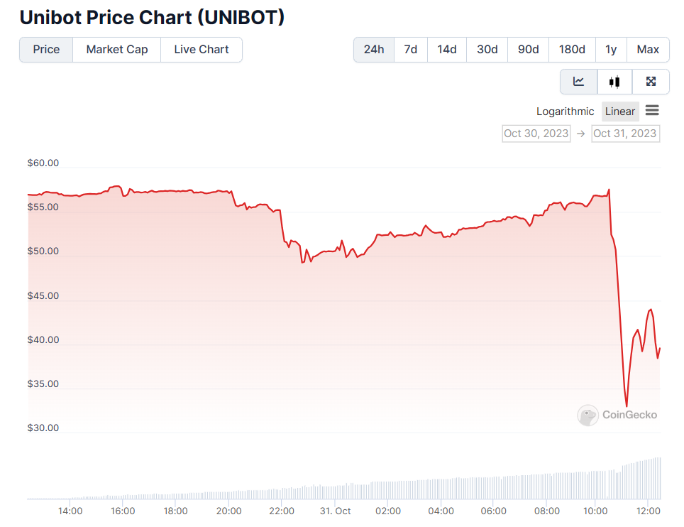Edit the Oct 31, 2023 end date
Viewport: 684px width, 527px height.
coord(625,133)
